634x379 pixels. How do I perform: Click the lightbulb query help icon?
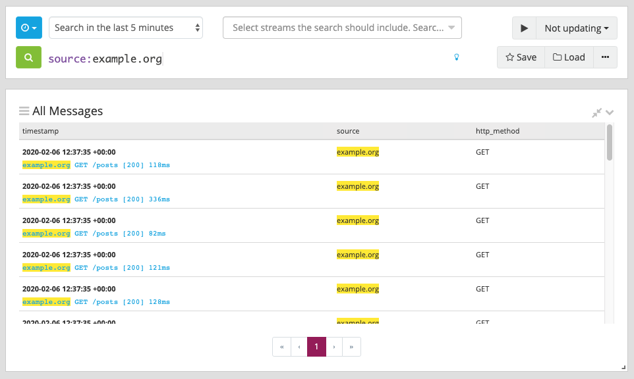(457, 58)
